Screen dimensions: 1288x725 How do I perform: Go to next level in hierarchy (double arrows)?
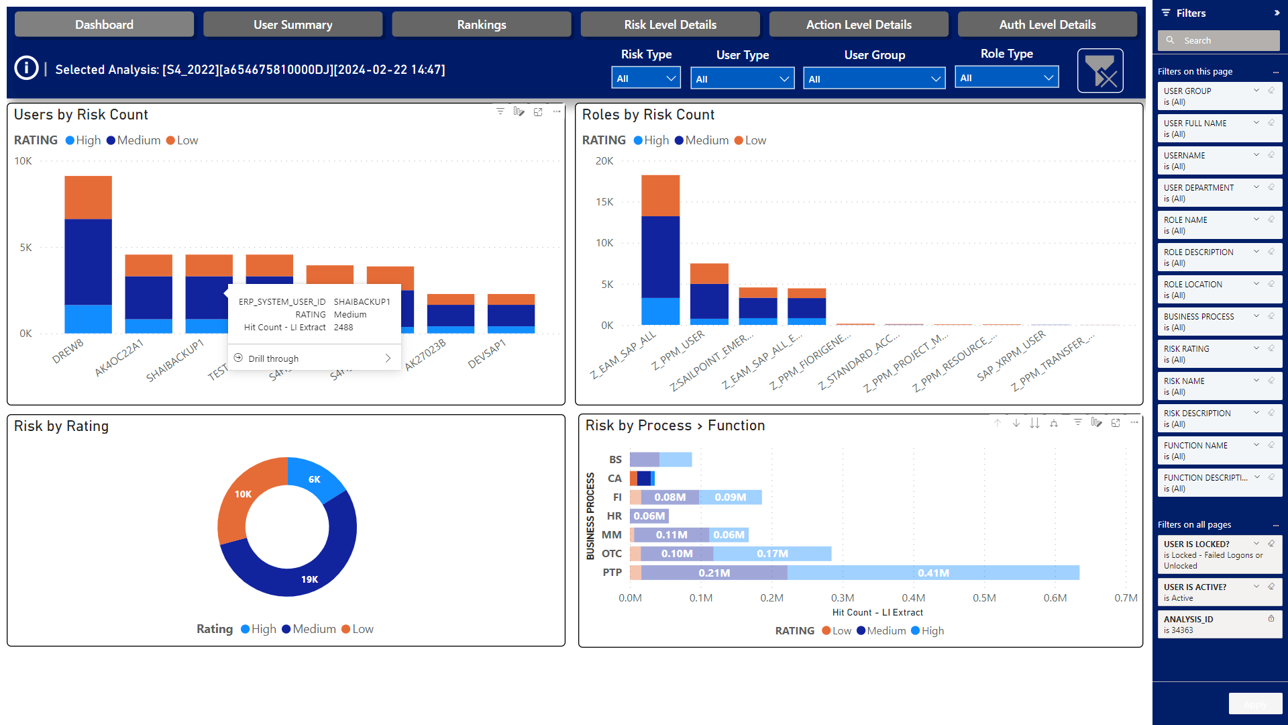pyautogui.click(x=1034, y=423)
